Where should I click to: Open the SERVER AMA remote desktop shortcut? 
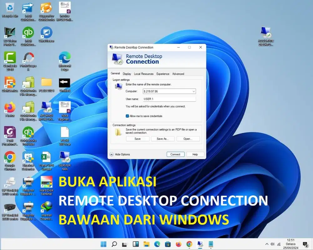pos(65,157)
